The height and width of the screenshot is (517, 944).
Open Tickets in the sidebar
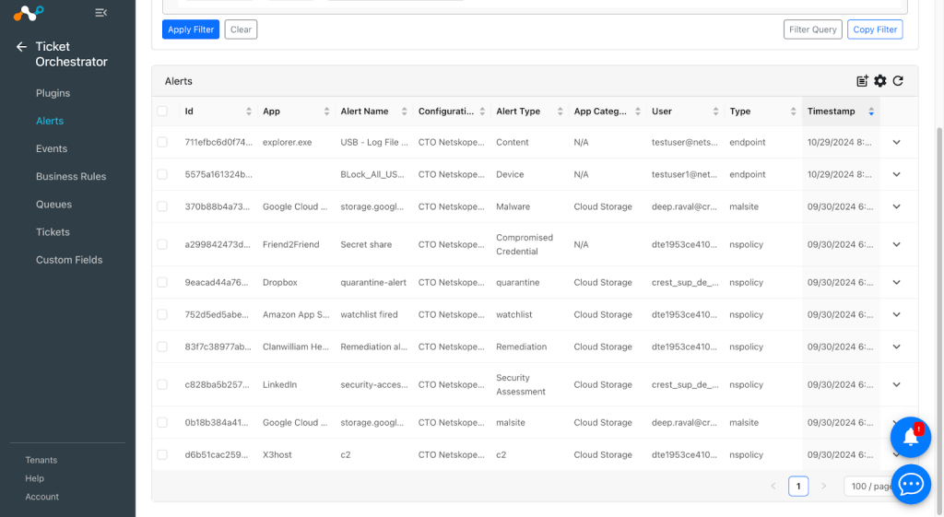(53, 231)
